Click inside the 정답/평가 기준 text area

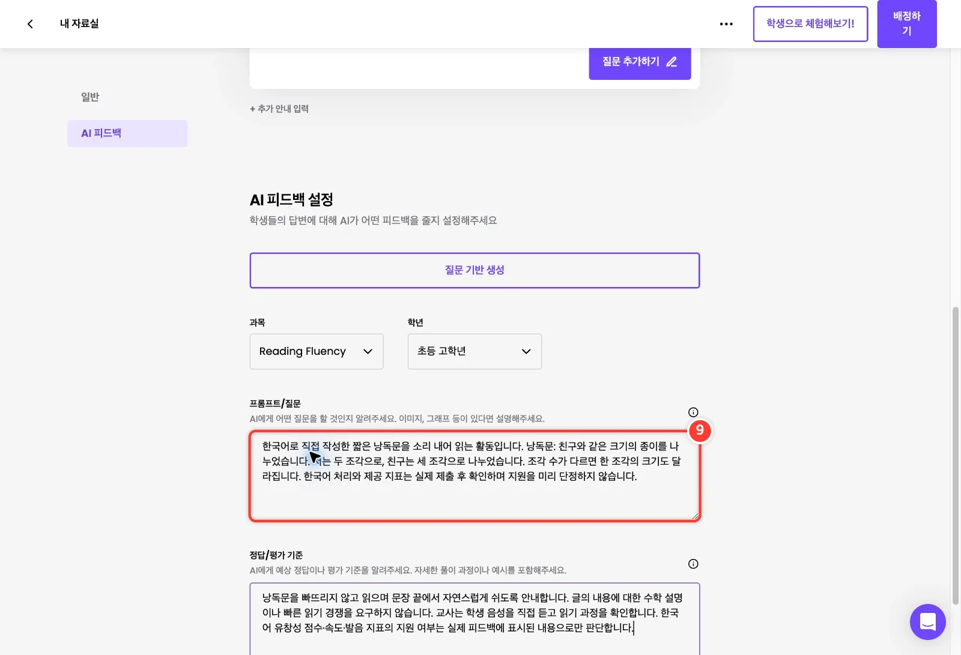coord(474,618)
